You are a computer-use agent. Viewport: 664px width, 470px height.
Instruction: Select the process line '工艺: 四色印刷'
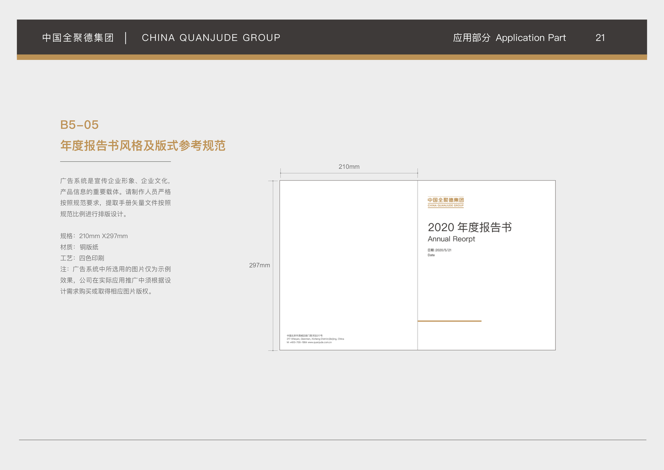pos(82,258)
